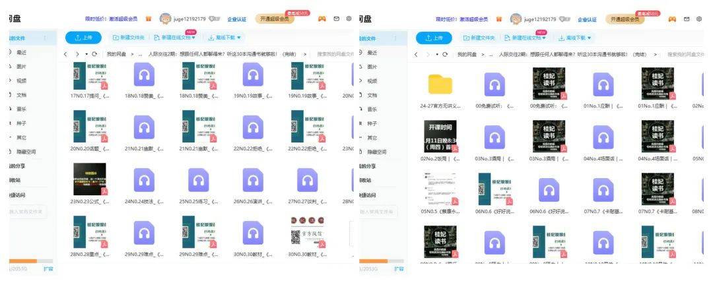Open user avatar in left window

165,19
